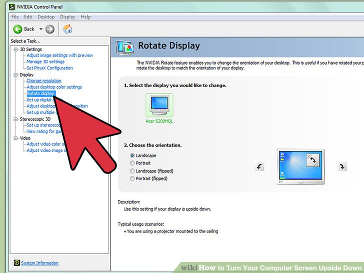Collapse the Video tree node
Image resolution: width=364 pixels, height=273 pixels.
coord(16,138)
